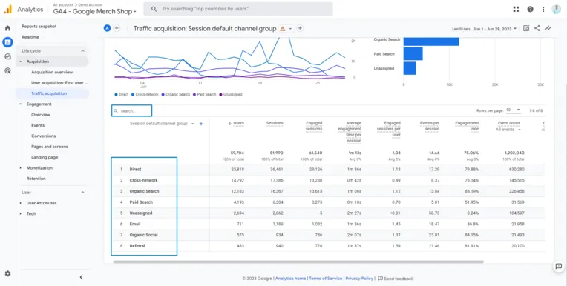Open the Jun 1 - Jun 28, 2023 date range picker
This screenshot has width=567, height=286.
[495, 29]
